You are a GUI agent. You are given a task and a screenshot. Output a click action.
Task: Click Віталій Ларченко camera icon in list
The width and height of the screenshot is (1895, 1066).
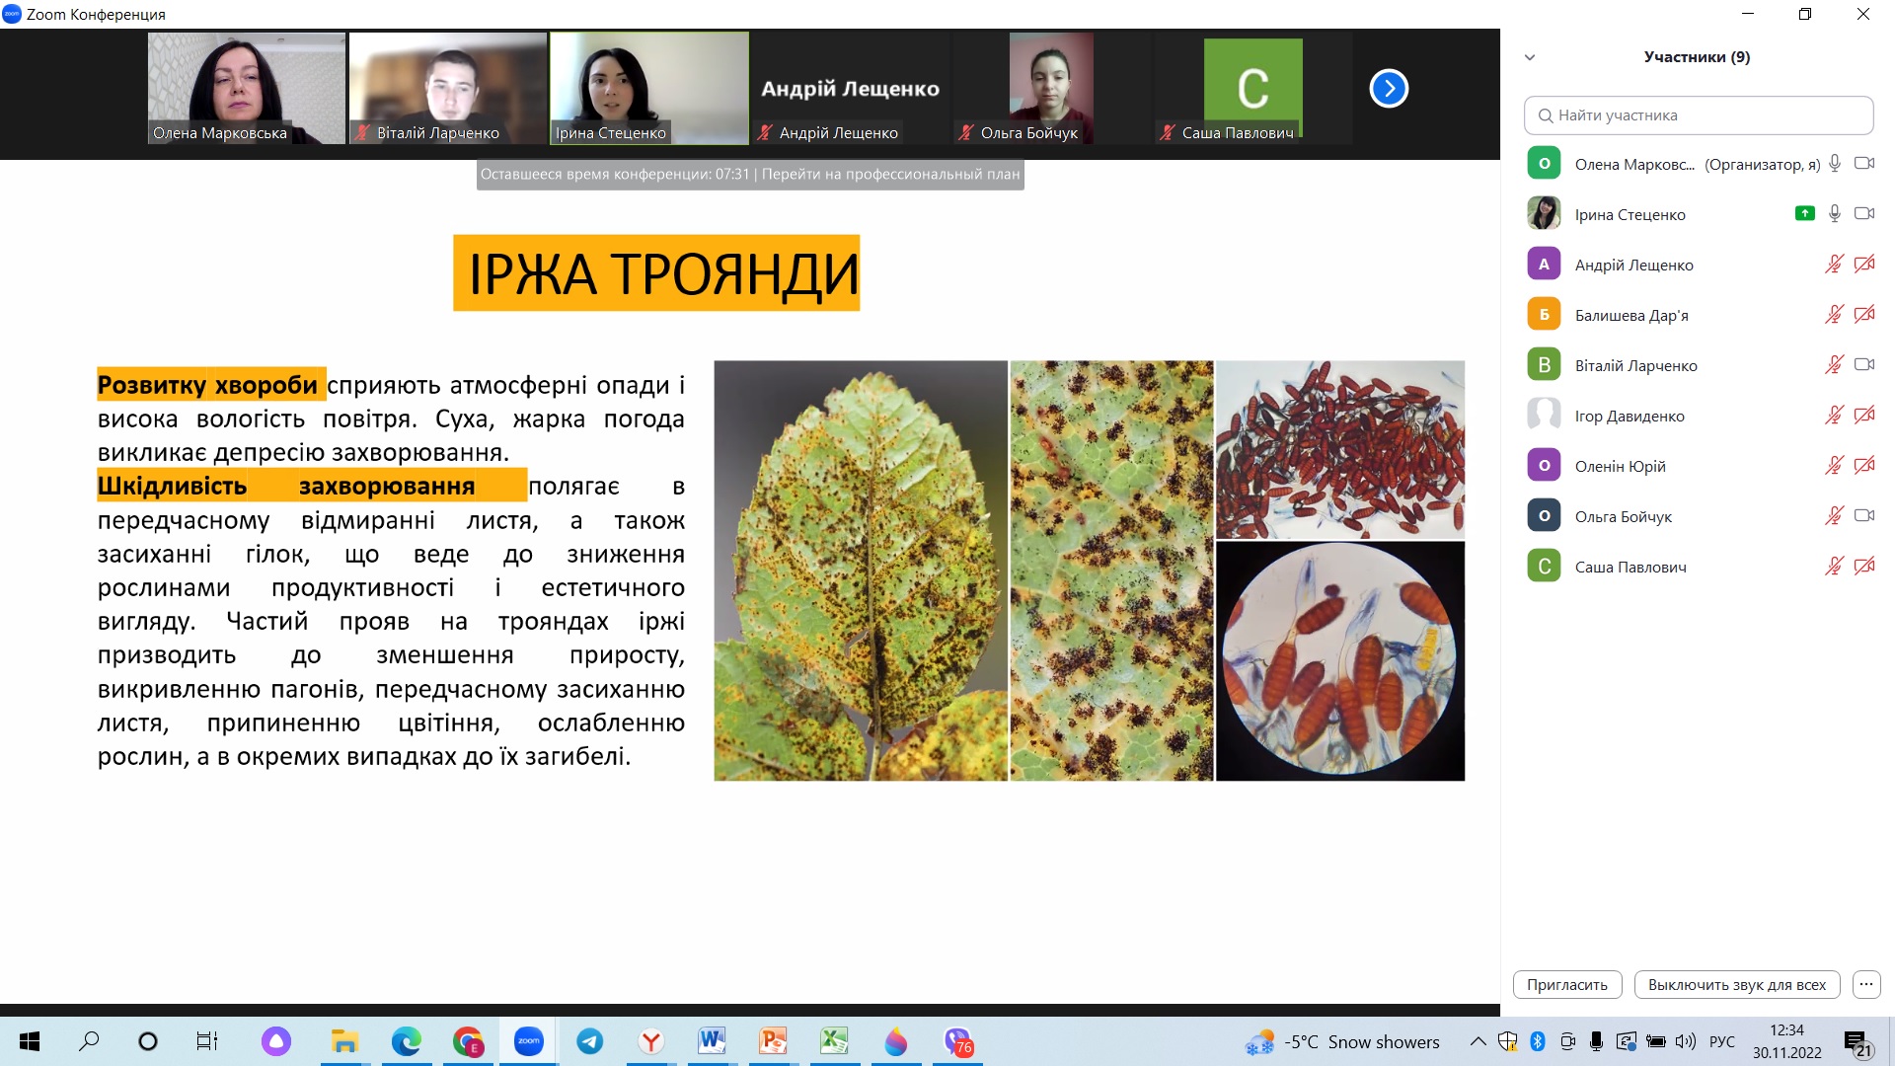[x=1864, y=365]
